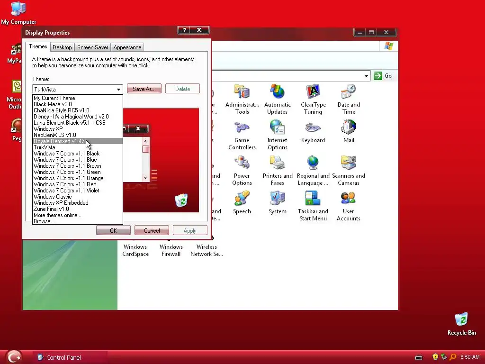Open Regional and Language options
Image resolution: width=485 pixels, height=364 pixels.
pyautogui.click(x=313, y=171)
